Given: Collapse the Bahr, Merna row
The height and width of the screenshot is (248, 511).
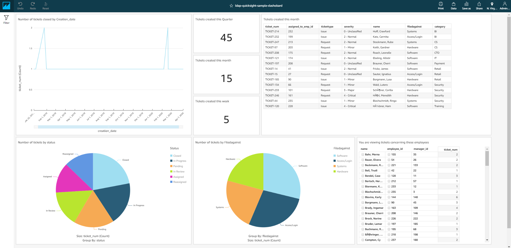Looking at the screenshot, I should [x=363, y=155].
